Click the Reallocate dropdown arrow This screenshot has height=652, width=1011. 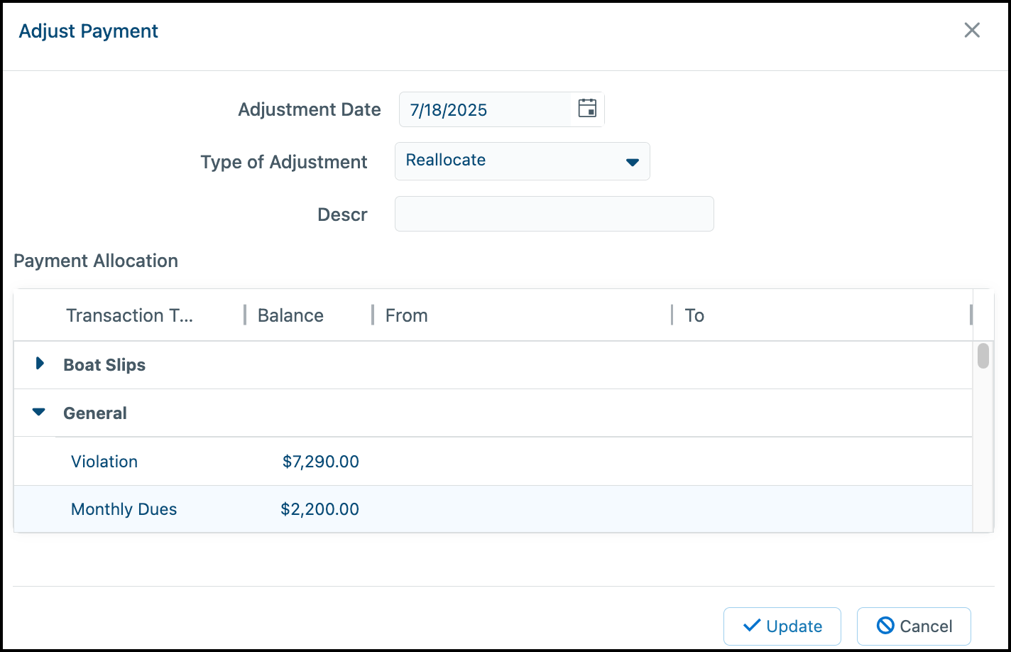[632, 162]
